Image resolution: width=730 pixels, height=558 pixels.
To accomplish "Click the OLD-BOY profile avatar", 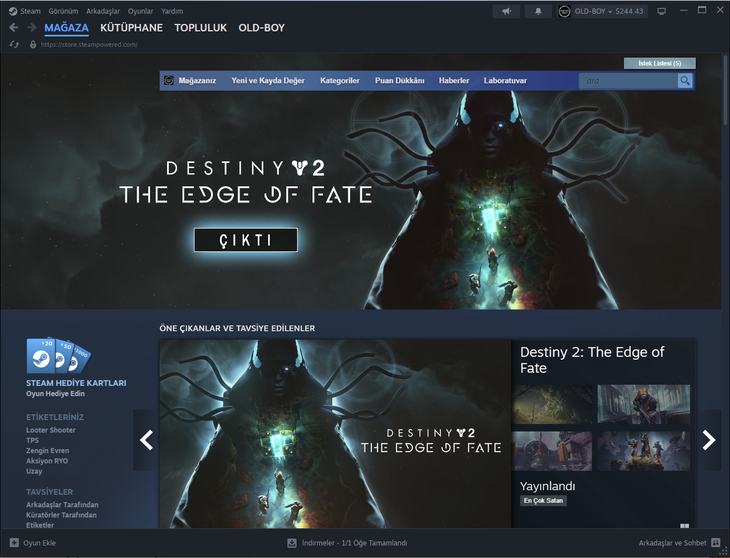I will pyautogui.click(x=564, y=11).
